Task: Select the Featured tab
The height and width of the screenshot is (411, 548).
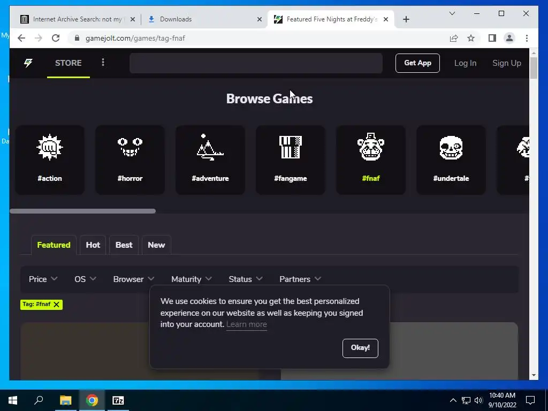Action: click(x=54, y=245)
